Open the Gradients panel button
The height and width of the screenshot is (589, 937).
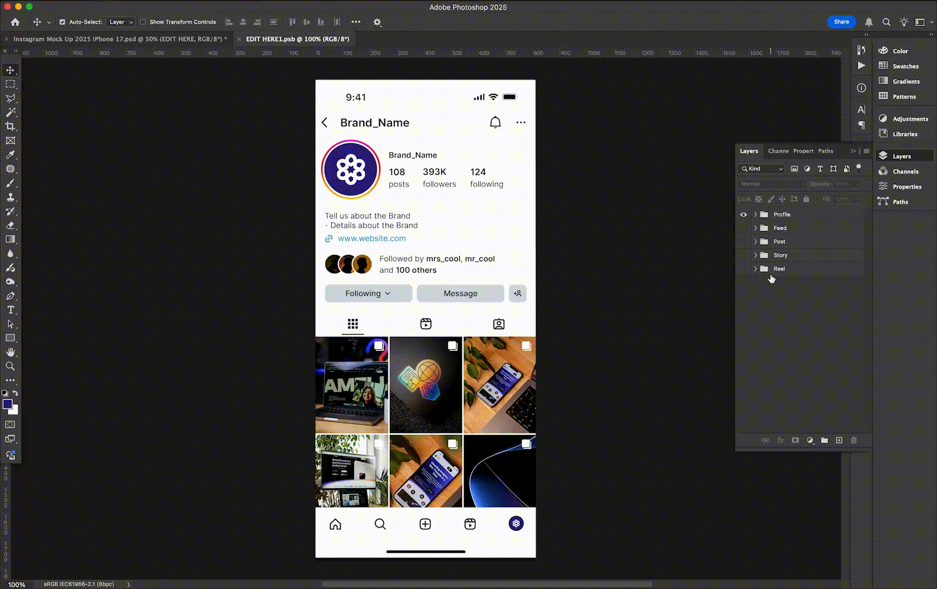(899, 81)
